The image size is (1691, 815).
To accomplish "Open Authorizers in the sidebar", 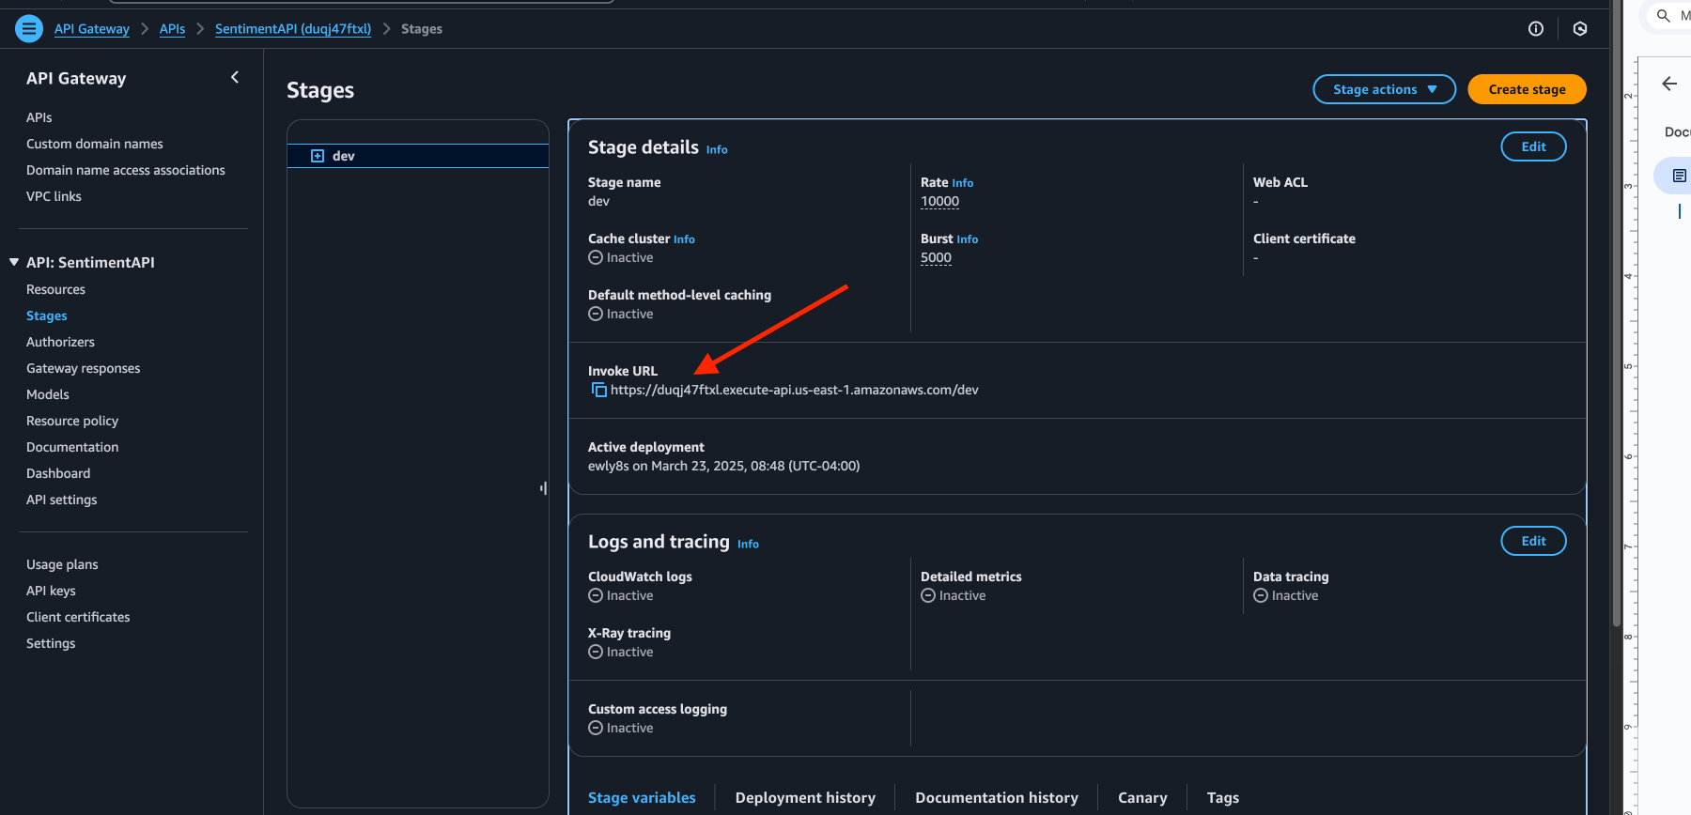I will (x=60, y=342).
